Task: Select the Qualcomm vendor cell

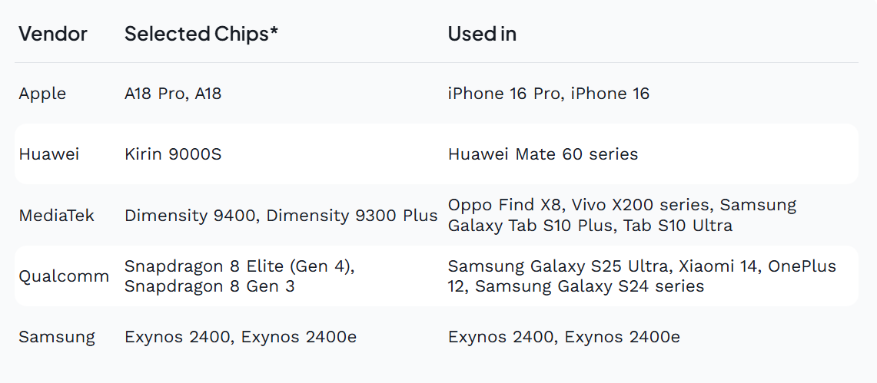Action: tap(64, 276)
